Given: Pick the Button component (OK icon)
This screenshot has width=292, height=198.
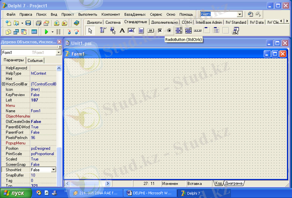Looking at the screenshot, I should pos(150,30).
